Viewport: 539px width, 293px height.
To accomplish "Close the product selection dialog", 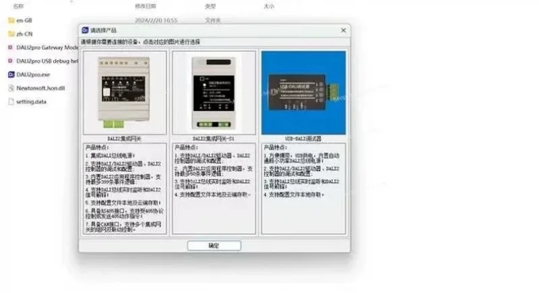I will pyautogui.click(x=344, y=30).
